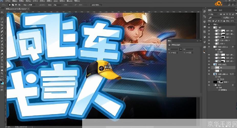This screenshot has height=128, width=237.
Task: Select the Path Selection arrow tool
Action: 2,64
